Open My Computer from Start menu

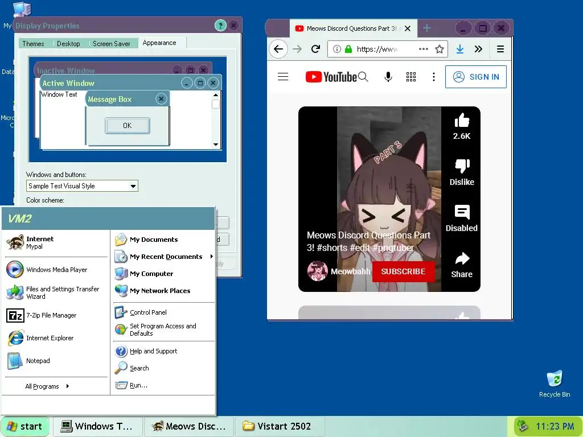coord(163,274)
